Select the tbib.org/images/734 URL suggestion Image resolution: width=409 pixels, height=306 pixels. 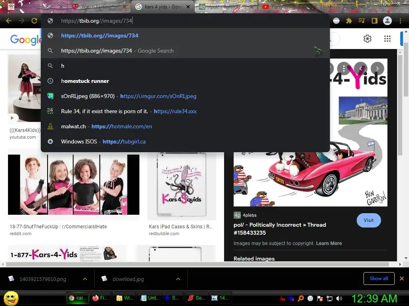(x=185, y=35)
